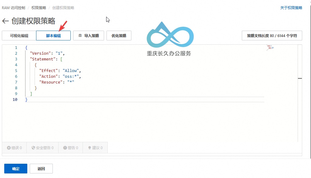Click the "Action" key in editor

pos(49,77)
